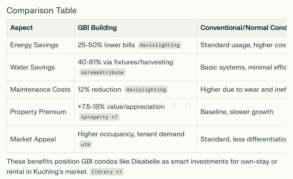Open the utm citation chip

pyautogui.click(x=86, y=145)
